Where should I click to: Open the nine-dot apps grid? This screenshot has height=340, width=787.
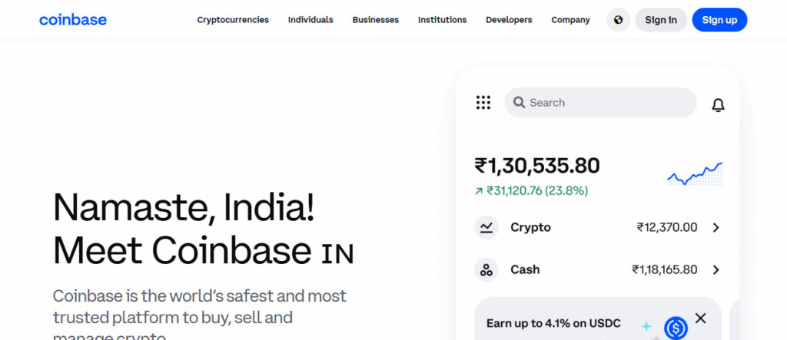483,103
